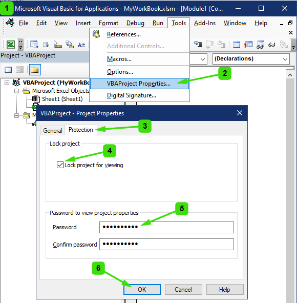This screenshot has width=297, height=303.
Task: Close the Project Properties dialog
Action: [x=240, y=113]
